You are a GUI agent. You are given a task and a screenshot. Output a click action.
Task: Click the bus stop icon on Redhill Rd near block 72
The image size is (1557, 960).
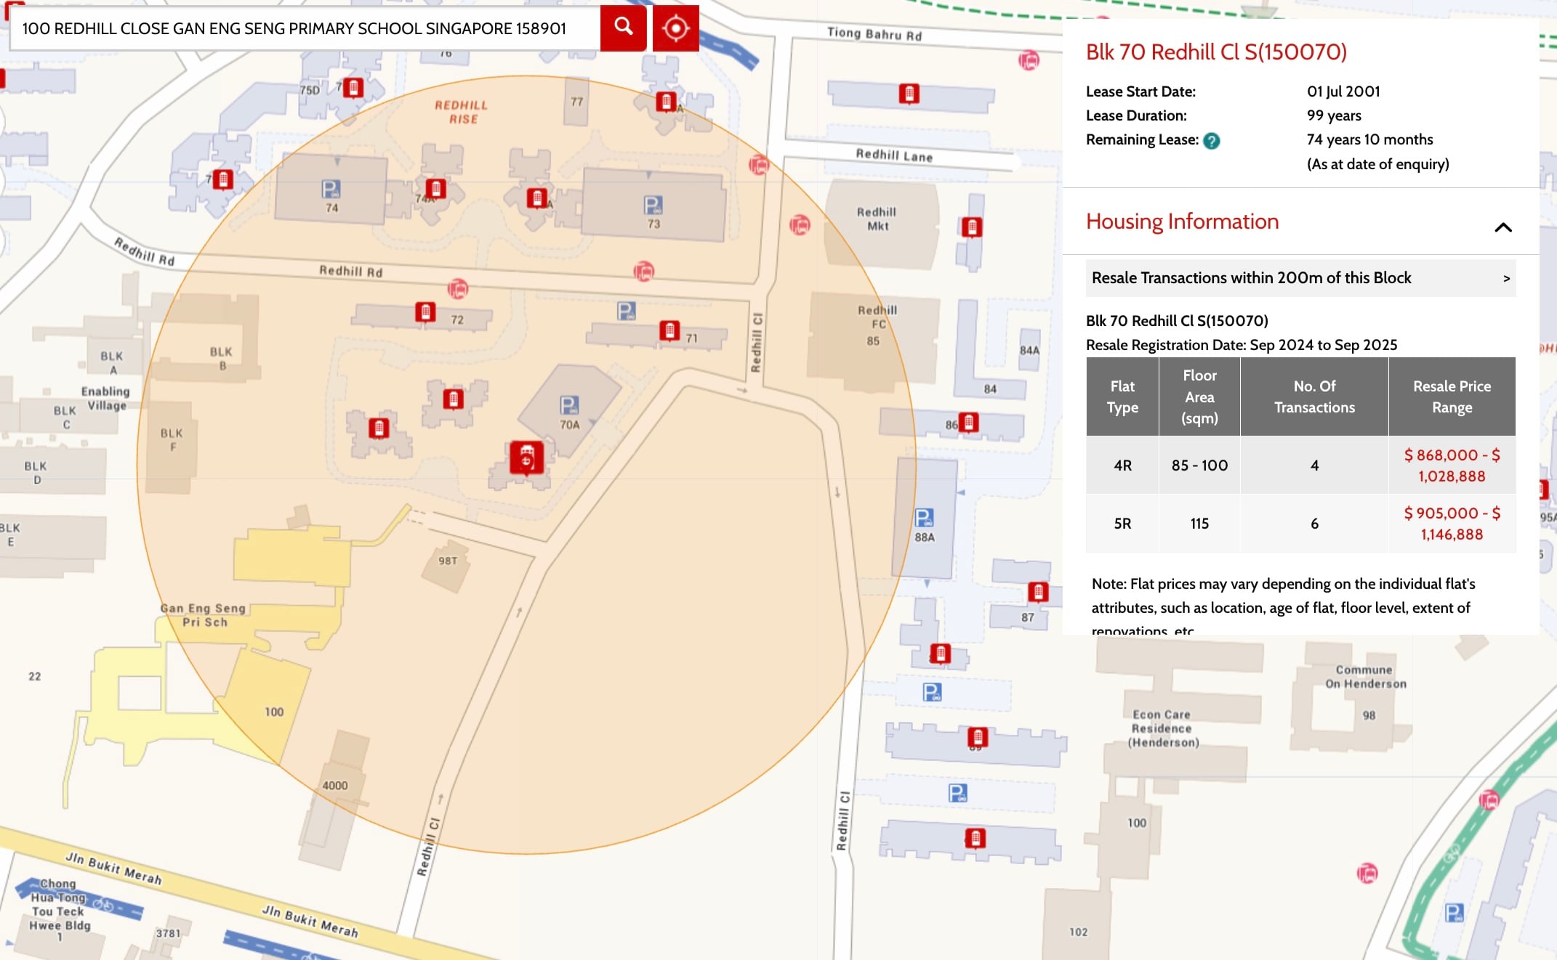coord(457,289)
